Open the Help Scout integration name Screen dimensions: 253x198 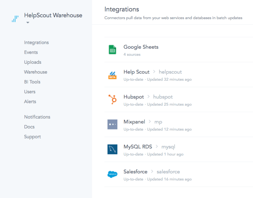pyautogui.click(x=137, y=72)
